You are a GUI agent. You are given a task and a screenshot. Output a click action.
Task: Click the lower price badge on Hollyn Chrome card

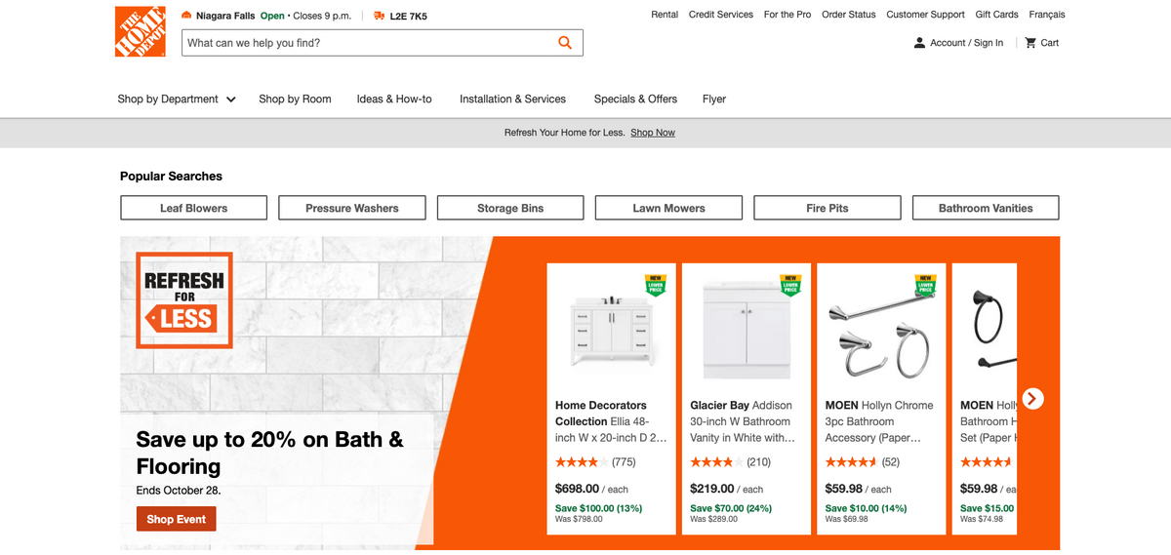point(925,285)
